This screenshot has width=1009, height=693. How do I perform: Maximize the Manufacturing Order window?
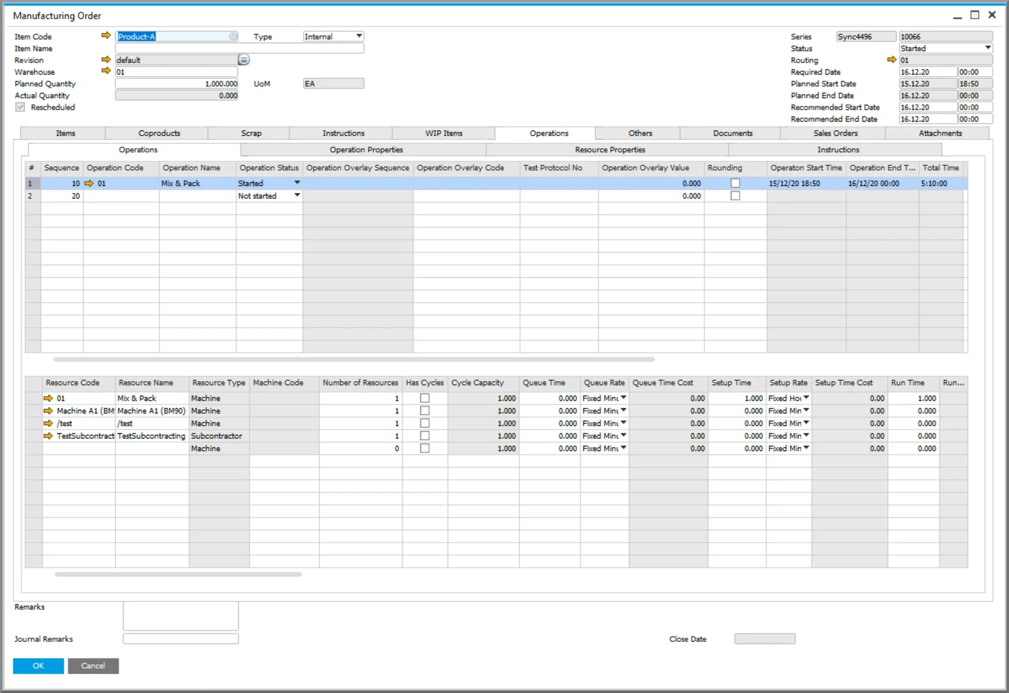(x=975, y=15)
